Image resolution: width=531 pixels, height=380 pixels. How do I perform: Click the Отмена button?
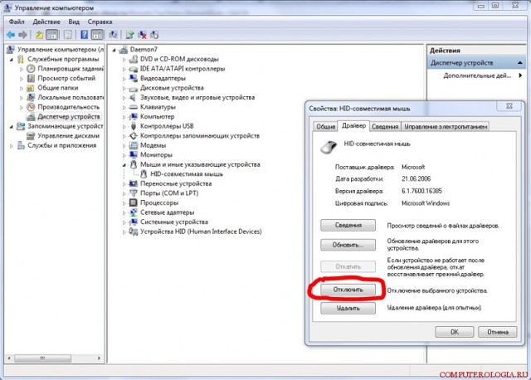tap(498, 332)
